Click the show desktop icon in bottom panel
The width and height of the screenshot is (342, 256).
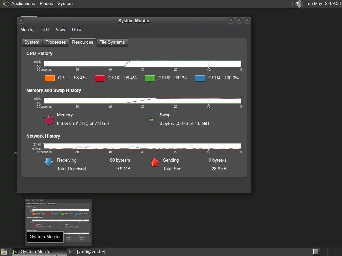(4, 252)
